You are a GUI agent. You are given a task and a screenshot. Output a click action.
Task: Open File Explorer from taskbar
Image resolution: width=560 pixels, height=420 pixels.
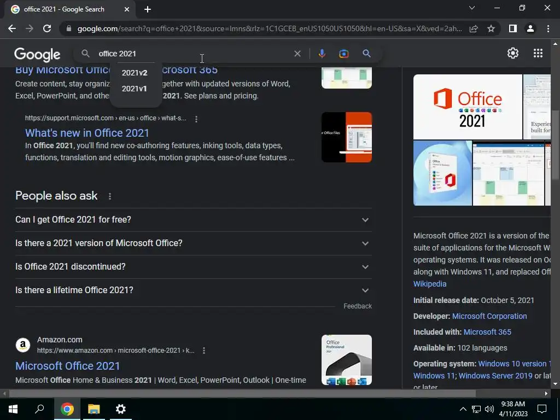tap(94, 409)
